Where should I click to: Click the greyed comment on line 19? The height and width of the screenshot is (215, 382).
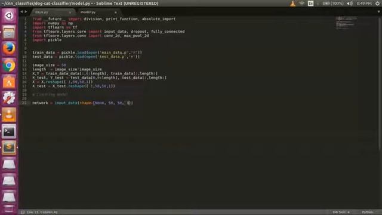50,94
